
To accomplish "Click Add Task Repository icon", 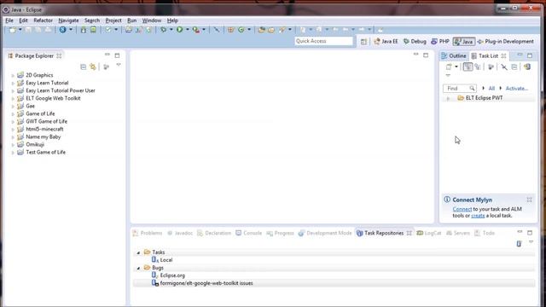I will [519, 244].
